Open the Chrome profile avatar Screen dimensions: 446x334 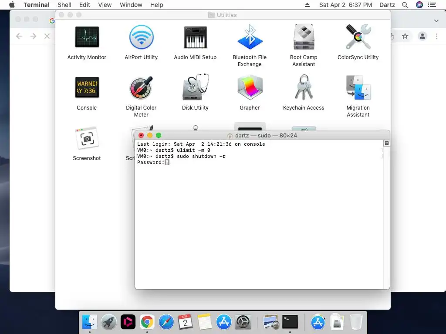pyautogui.click(x=422, y=36)
